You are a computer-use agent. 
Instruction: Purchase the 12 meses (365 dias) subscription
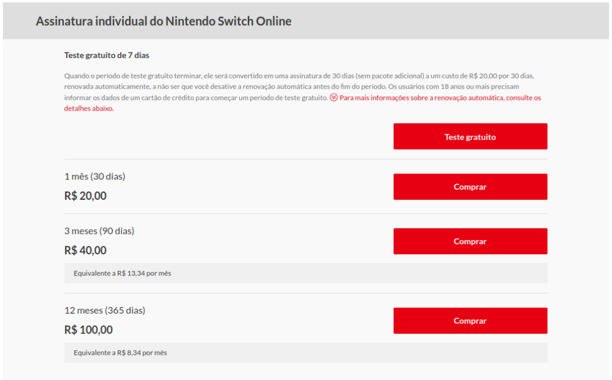[x=470, y=321]
